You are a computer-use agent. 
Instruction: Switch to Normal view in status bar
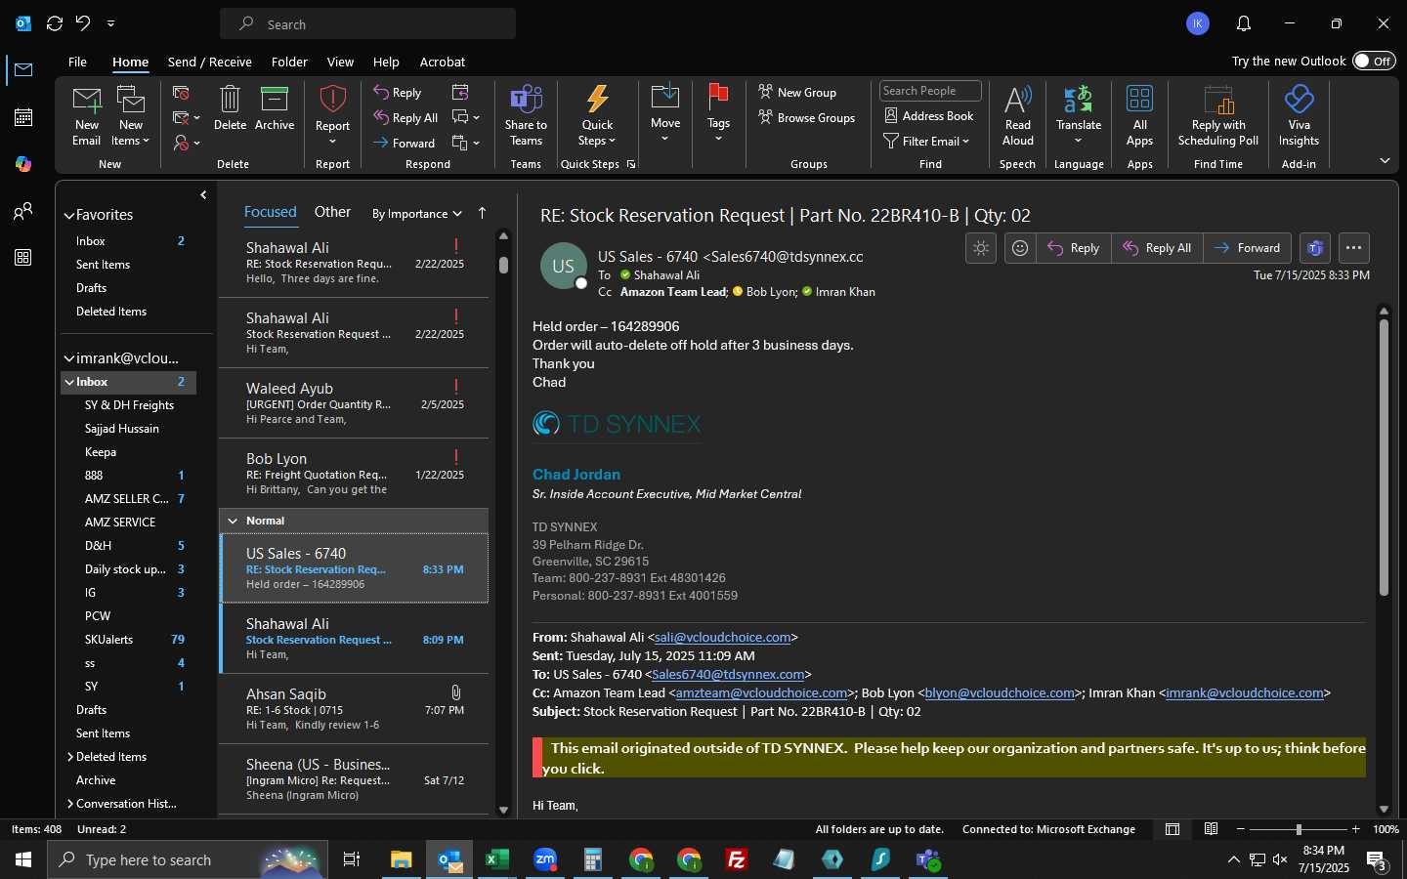[x=1172, y=829]
